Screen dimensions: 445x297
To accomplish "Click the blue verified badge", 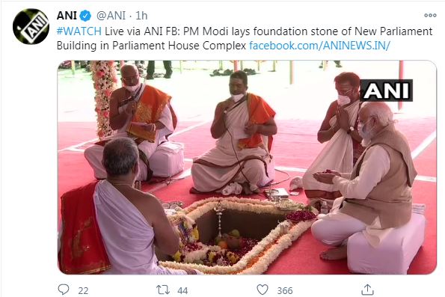I will click(85, 16).
